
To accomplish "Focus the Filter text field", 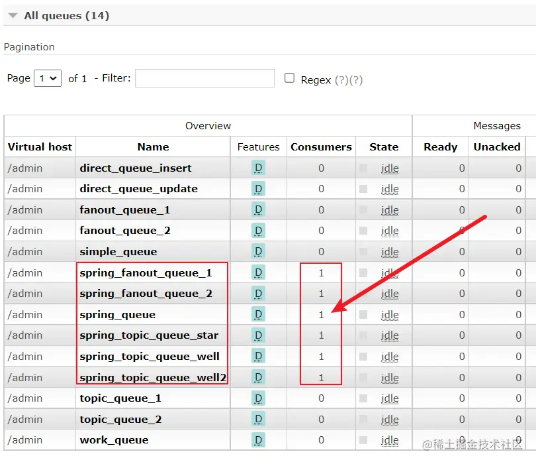I will [x=204, y=78].
